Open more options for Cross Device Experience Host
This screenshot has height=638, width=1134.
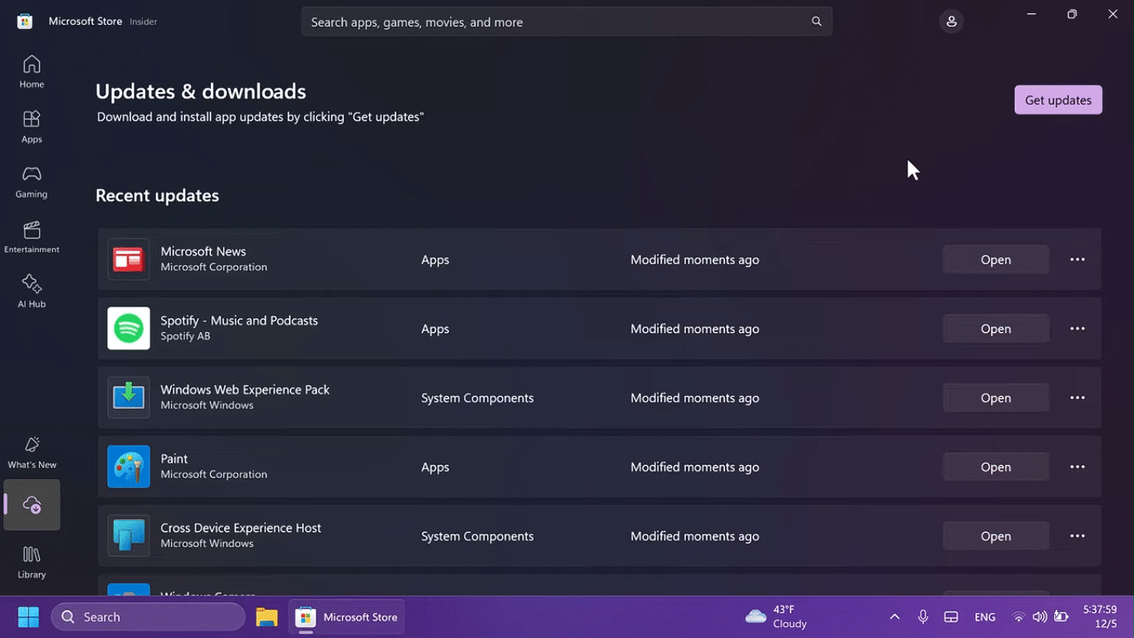tap(1078, 535)
